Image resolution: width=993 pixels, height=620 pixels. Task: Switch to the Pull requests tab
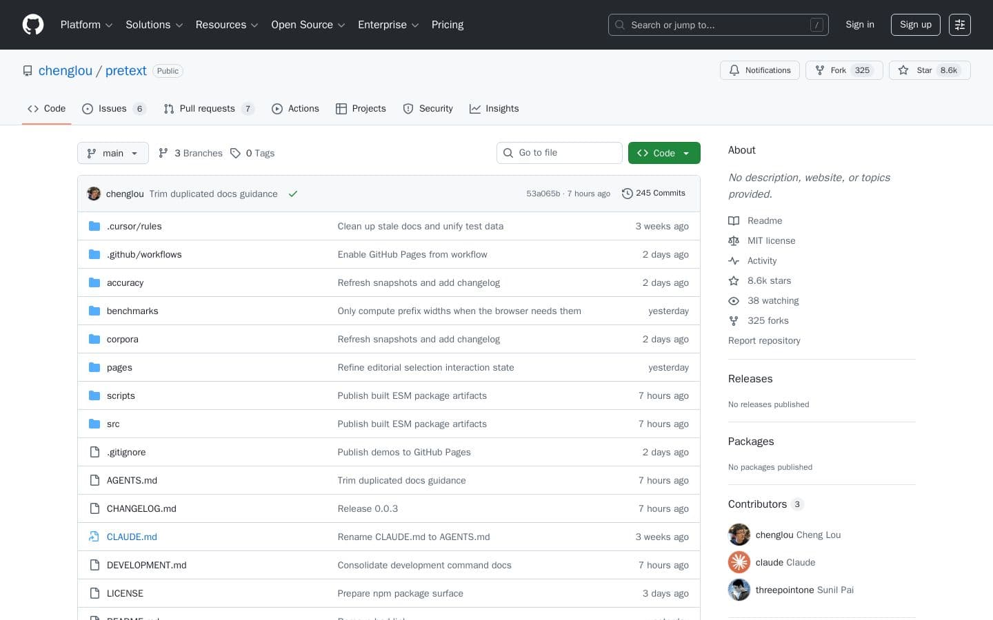[208, 109]
